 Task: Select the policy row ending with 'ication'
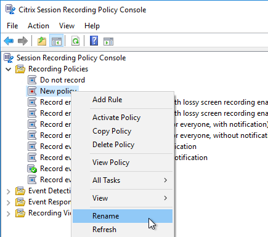[185, 147]
